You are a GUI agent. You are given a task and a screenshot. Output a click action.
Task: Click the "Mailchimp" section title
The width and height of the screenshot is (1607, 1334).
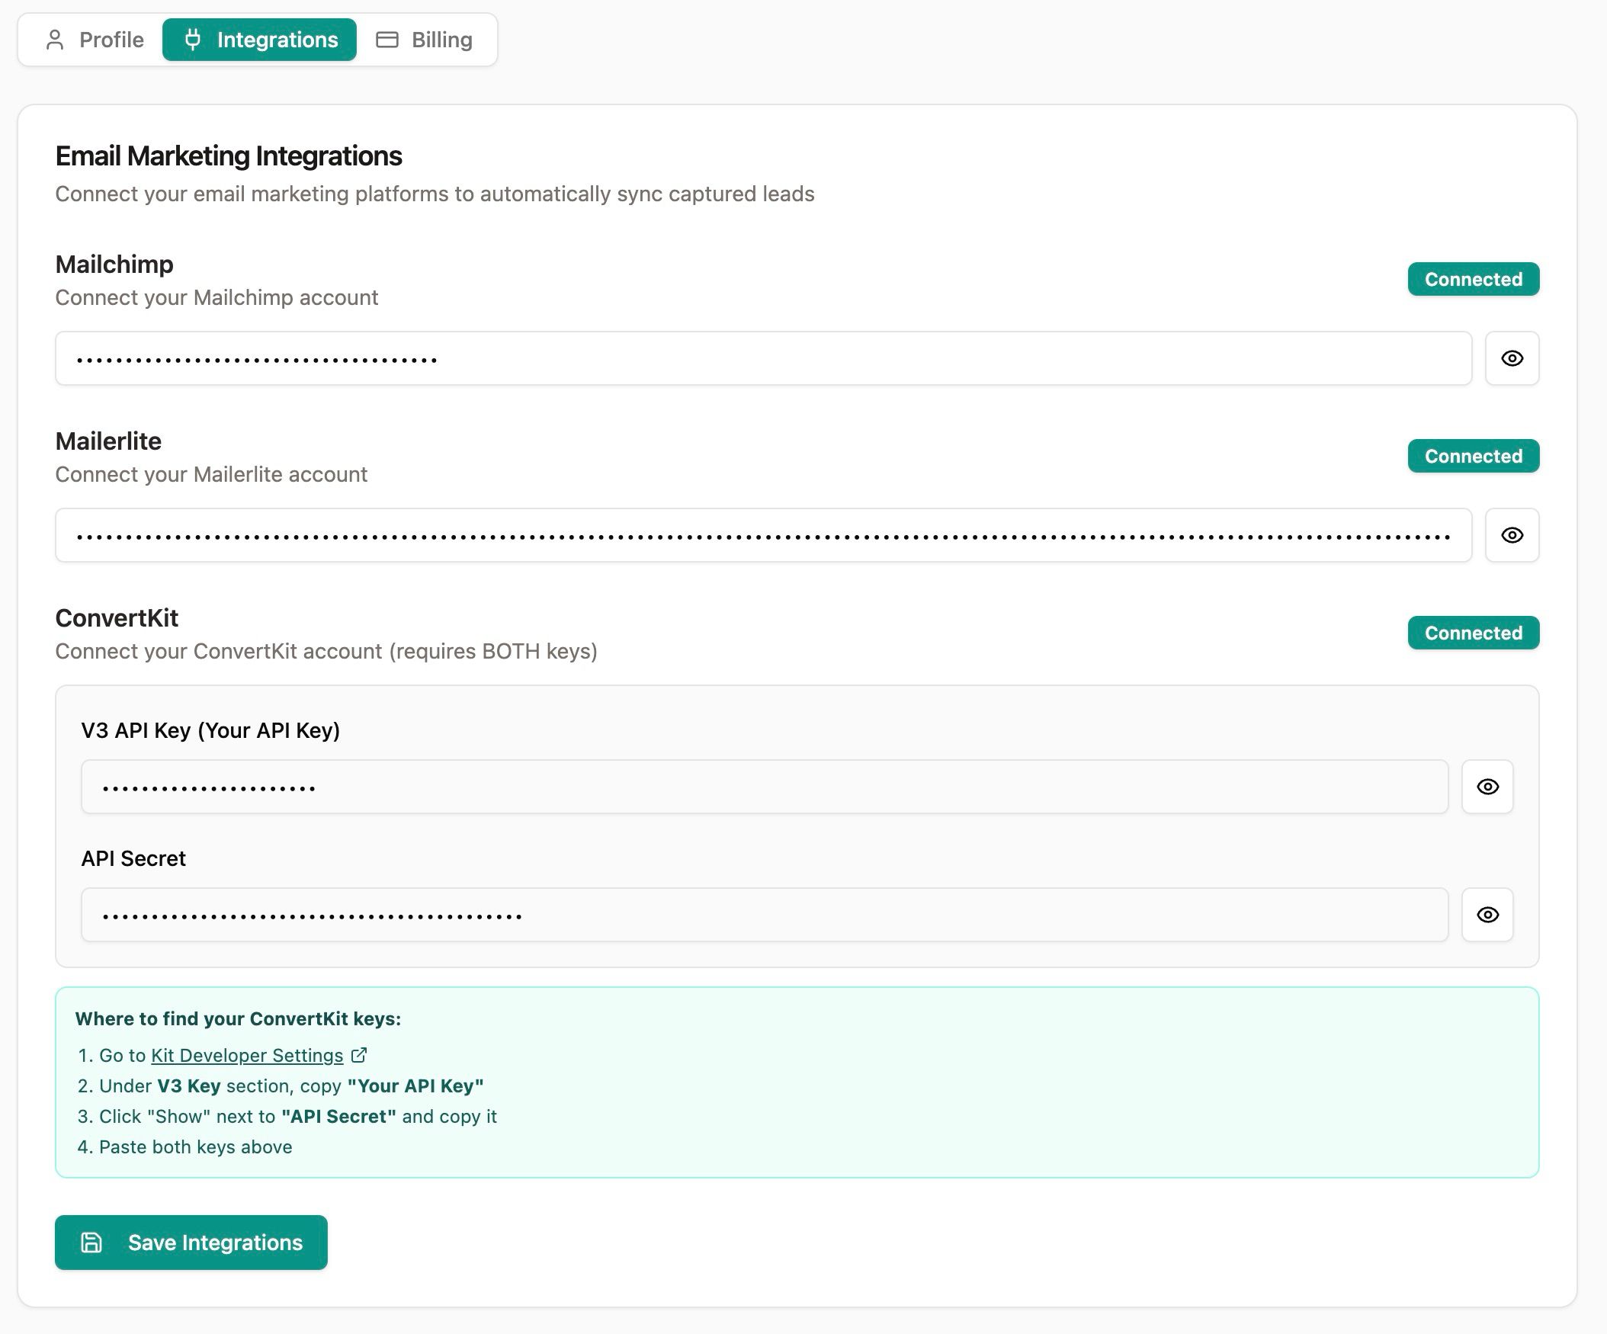pyautogui.click(x=115, y=264)
